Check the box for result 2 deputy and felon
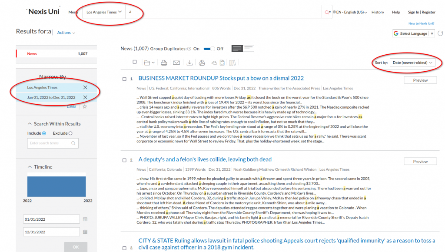Viewport: 445px width, 252px height. [124, 160]
